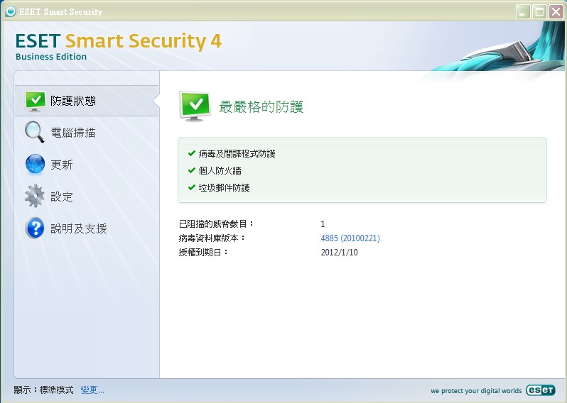This screenshot has height=403, width=567.
Task: Click the magnifier computer scan icon
Action: click(35, 132)
